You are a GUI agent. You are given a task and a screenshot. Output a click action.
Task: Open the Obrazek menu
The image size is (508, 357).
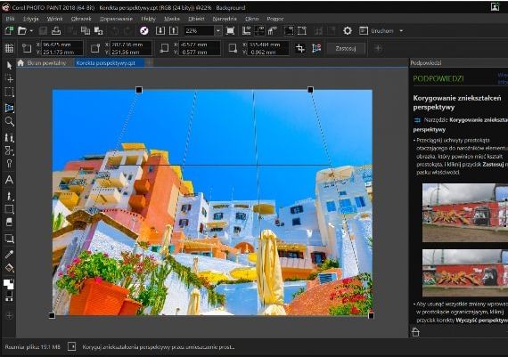pos(81,19)
